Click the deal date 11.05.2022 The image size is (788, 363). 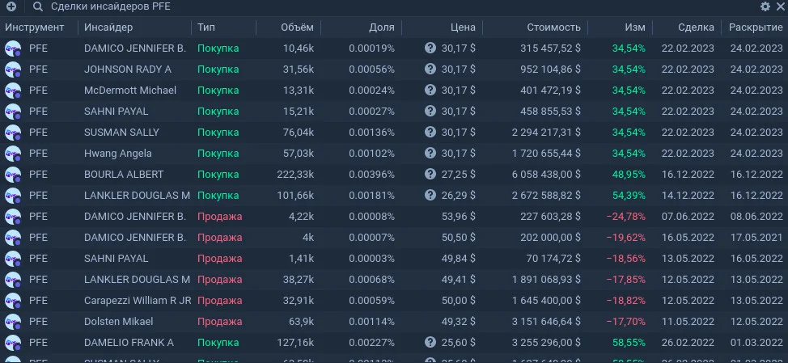[688, 321]
